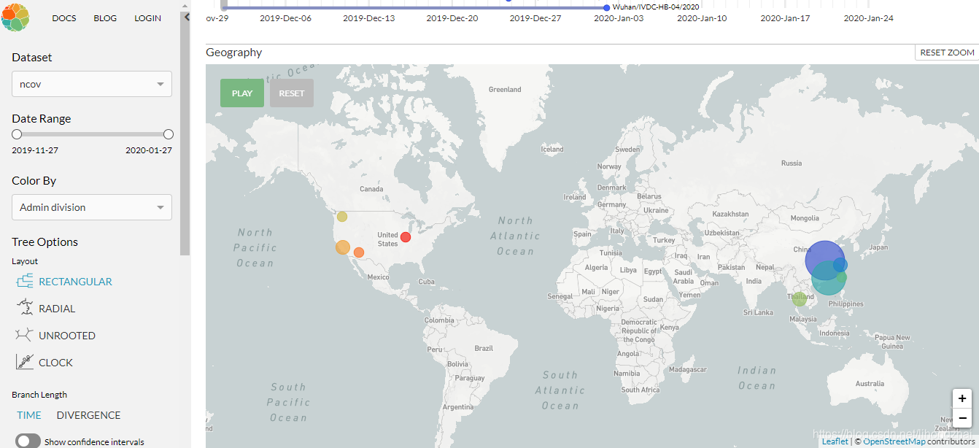This screenshot has width=979, height=448.
Task: Open the ncov dataset dropdown
Action: 92,84
